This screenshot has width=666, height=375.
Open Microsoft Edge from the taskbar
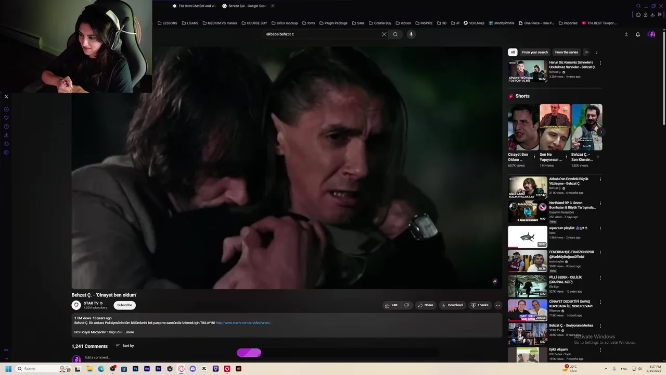click(101, 369)
